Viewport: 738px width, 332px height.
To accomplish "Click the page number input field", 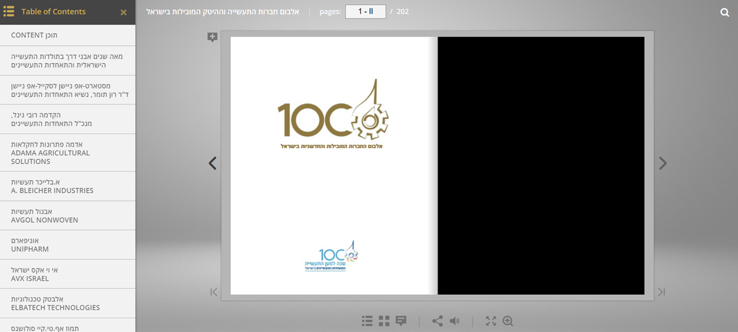I will coord(365,12).
